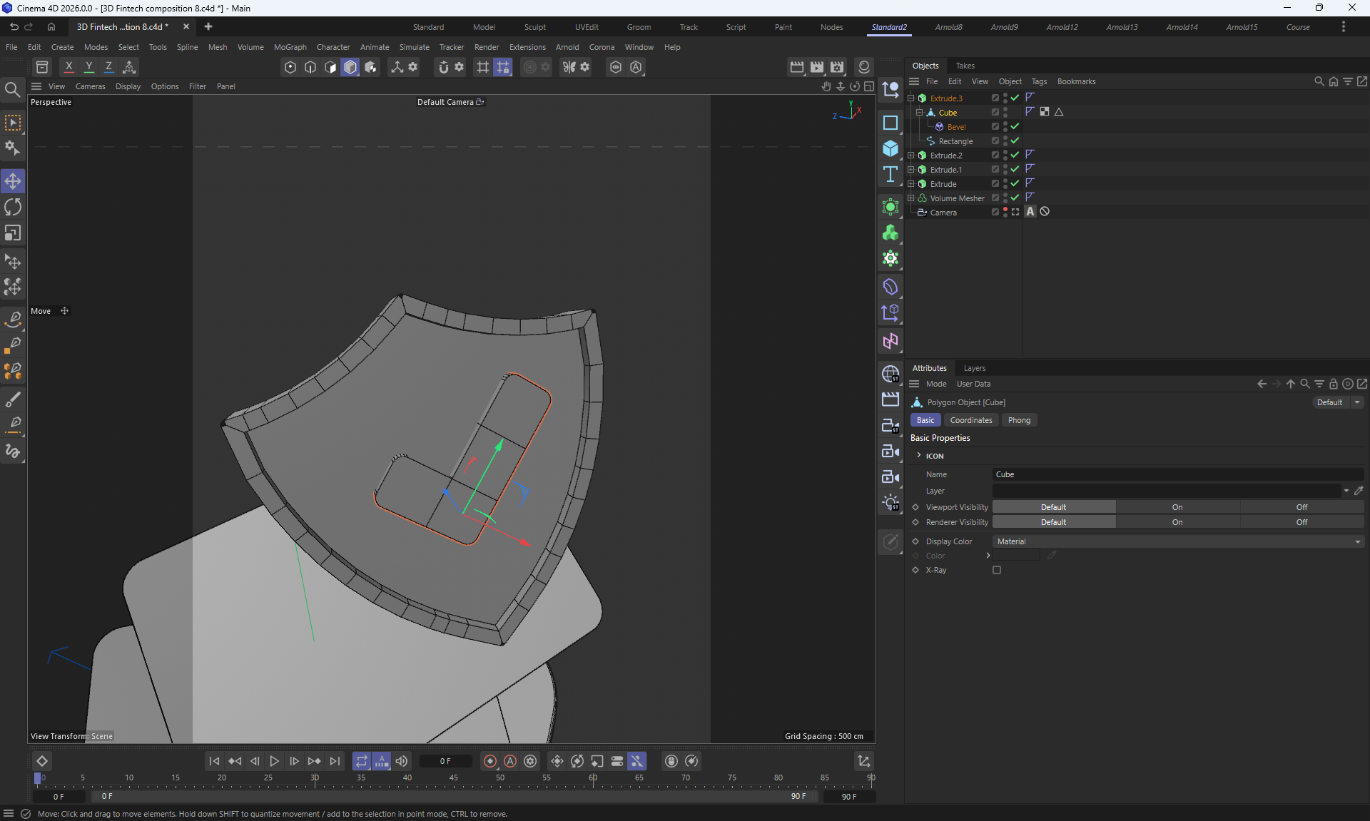The height and width of the screenshot is (821, 1370).
Task: Toggle the enable checkmark of the Bevel deformer
Action: pyautogui.click(x=1015, y=126)
